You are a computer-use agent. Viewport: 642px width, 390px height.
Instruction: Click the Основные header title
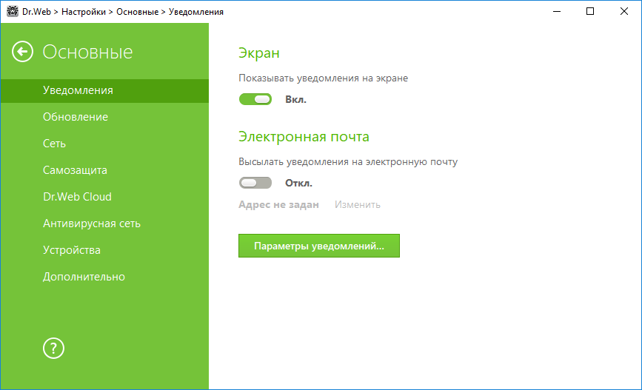click(x=87, y=52)
